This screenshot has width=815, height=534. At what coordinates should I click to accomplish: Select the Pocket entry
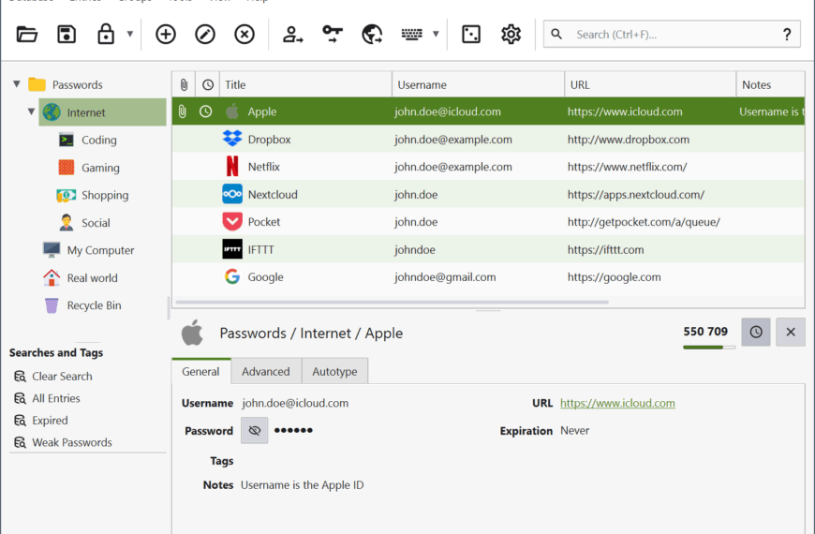[488, 221]
